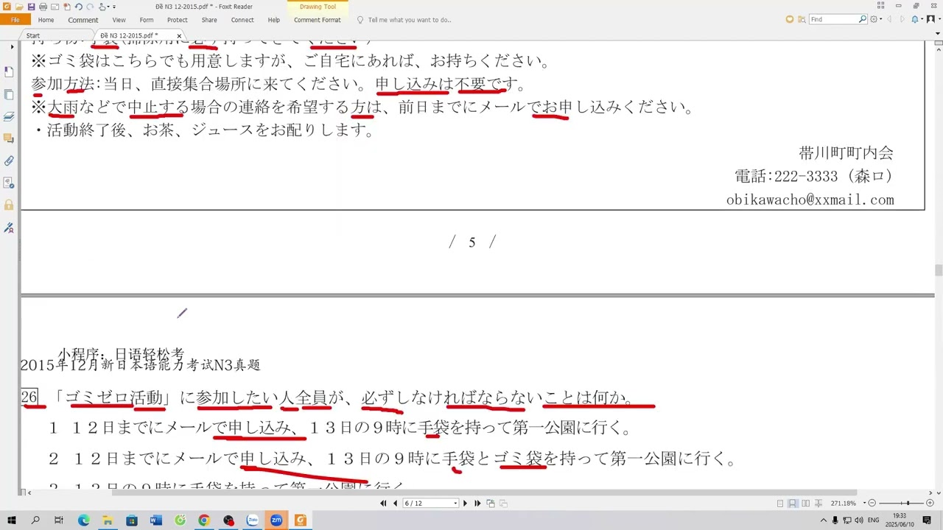Viewport: 943px width, 530px height.
Task: Open the Windows Start menu
Action: point(12,520)
